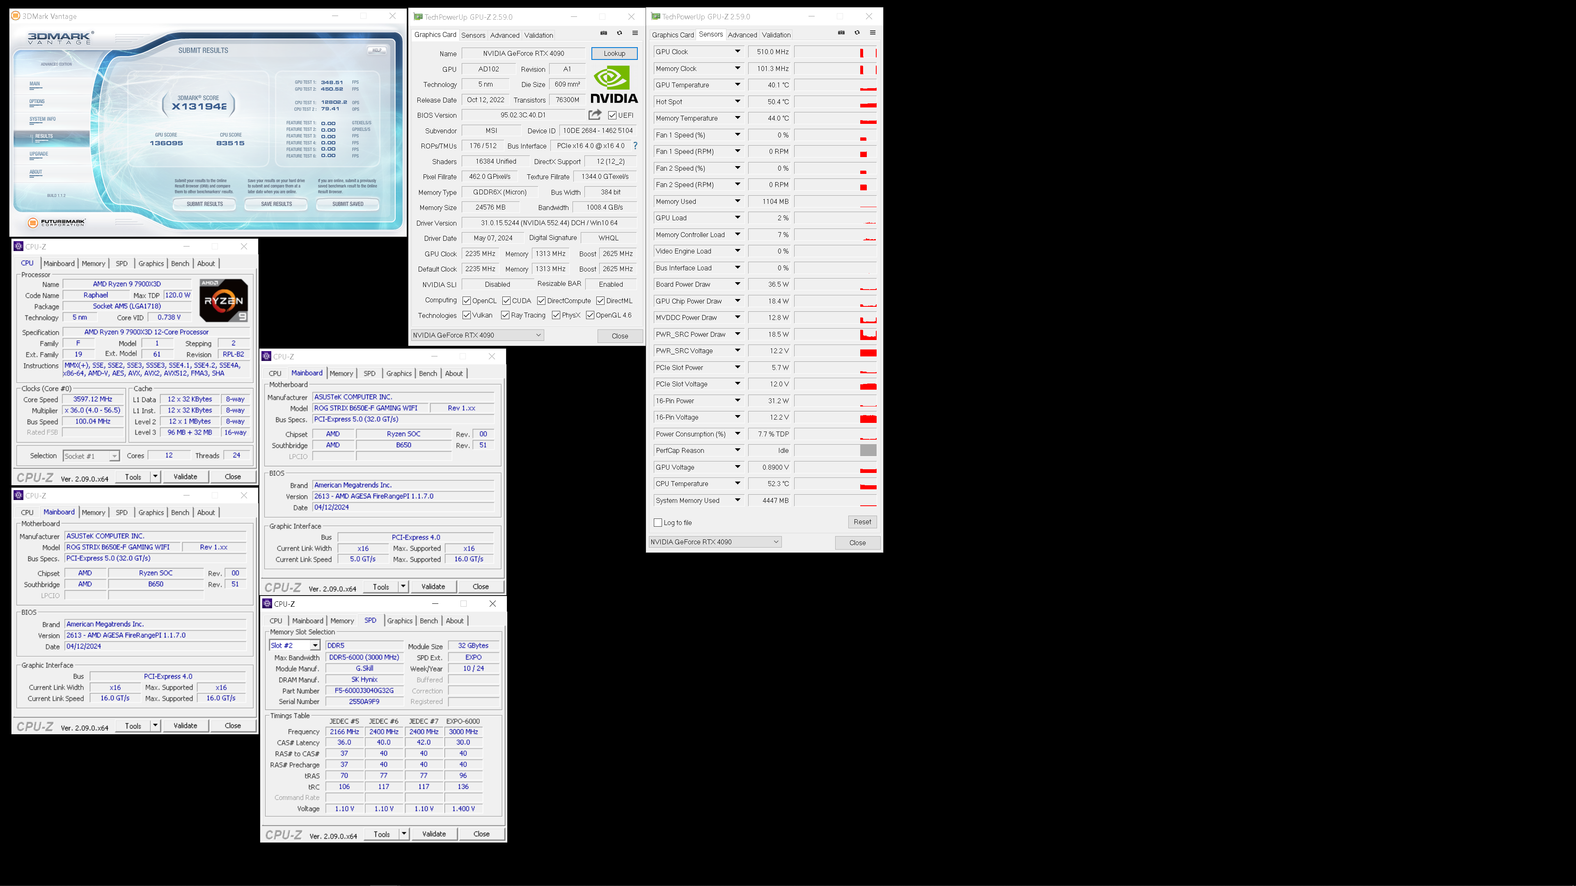This screenshot has width=1576, height=886.
Task: Select UPGRADE in 3DMark Vantage sidebar
Action: [x=39, y=154]
